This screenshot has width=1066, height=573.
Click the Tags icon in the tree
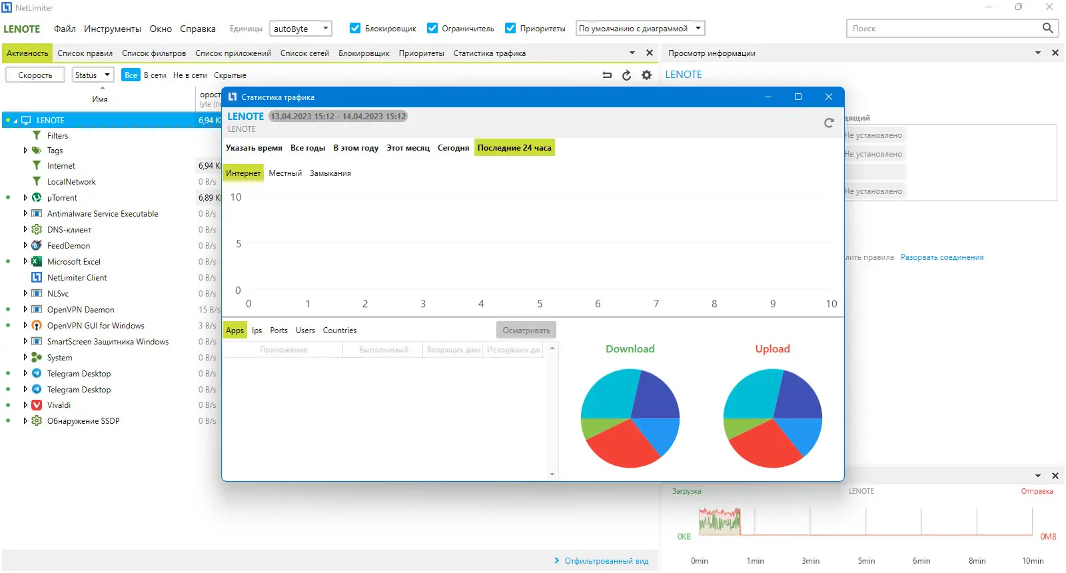click(37, 151)
